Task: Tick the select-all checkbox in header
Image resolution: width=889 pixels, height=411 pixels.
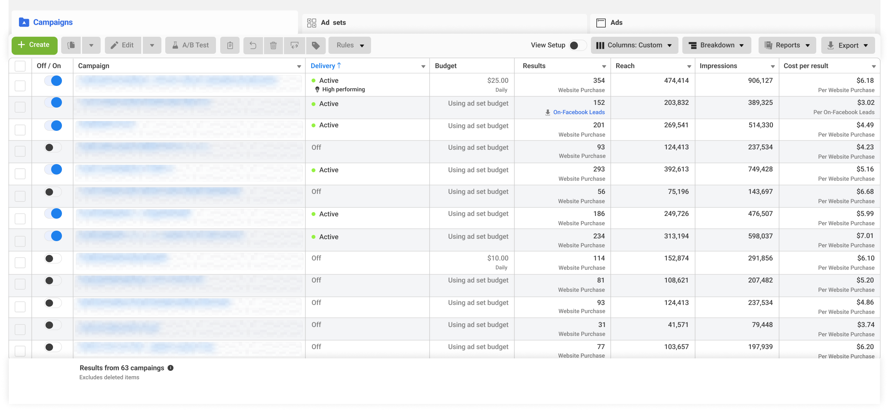Action: (x=20, y=66)
